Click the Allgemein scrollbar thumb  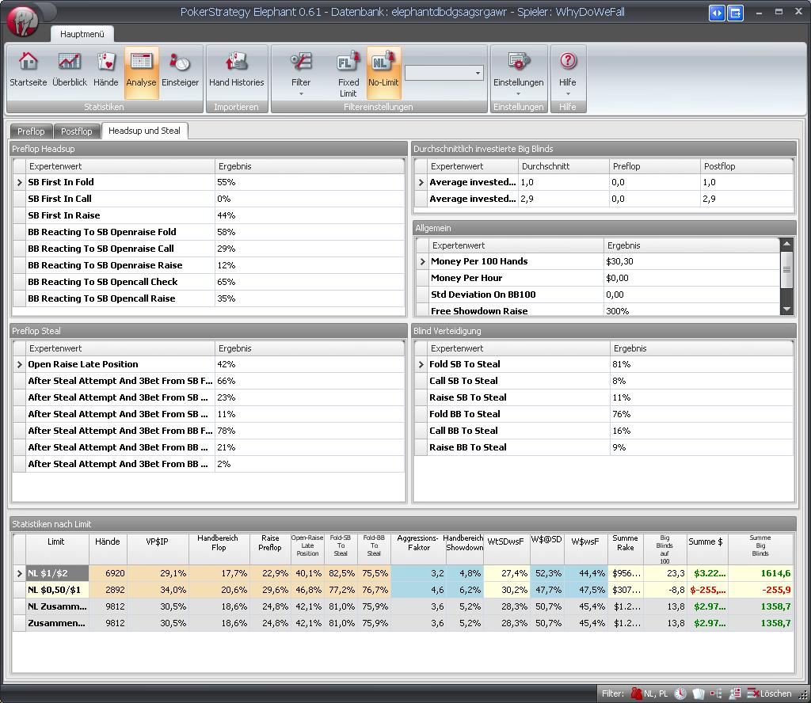click(786, 269)
